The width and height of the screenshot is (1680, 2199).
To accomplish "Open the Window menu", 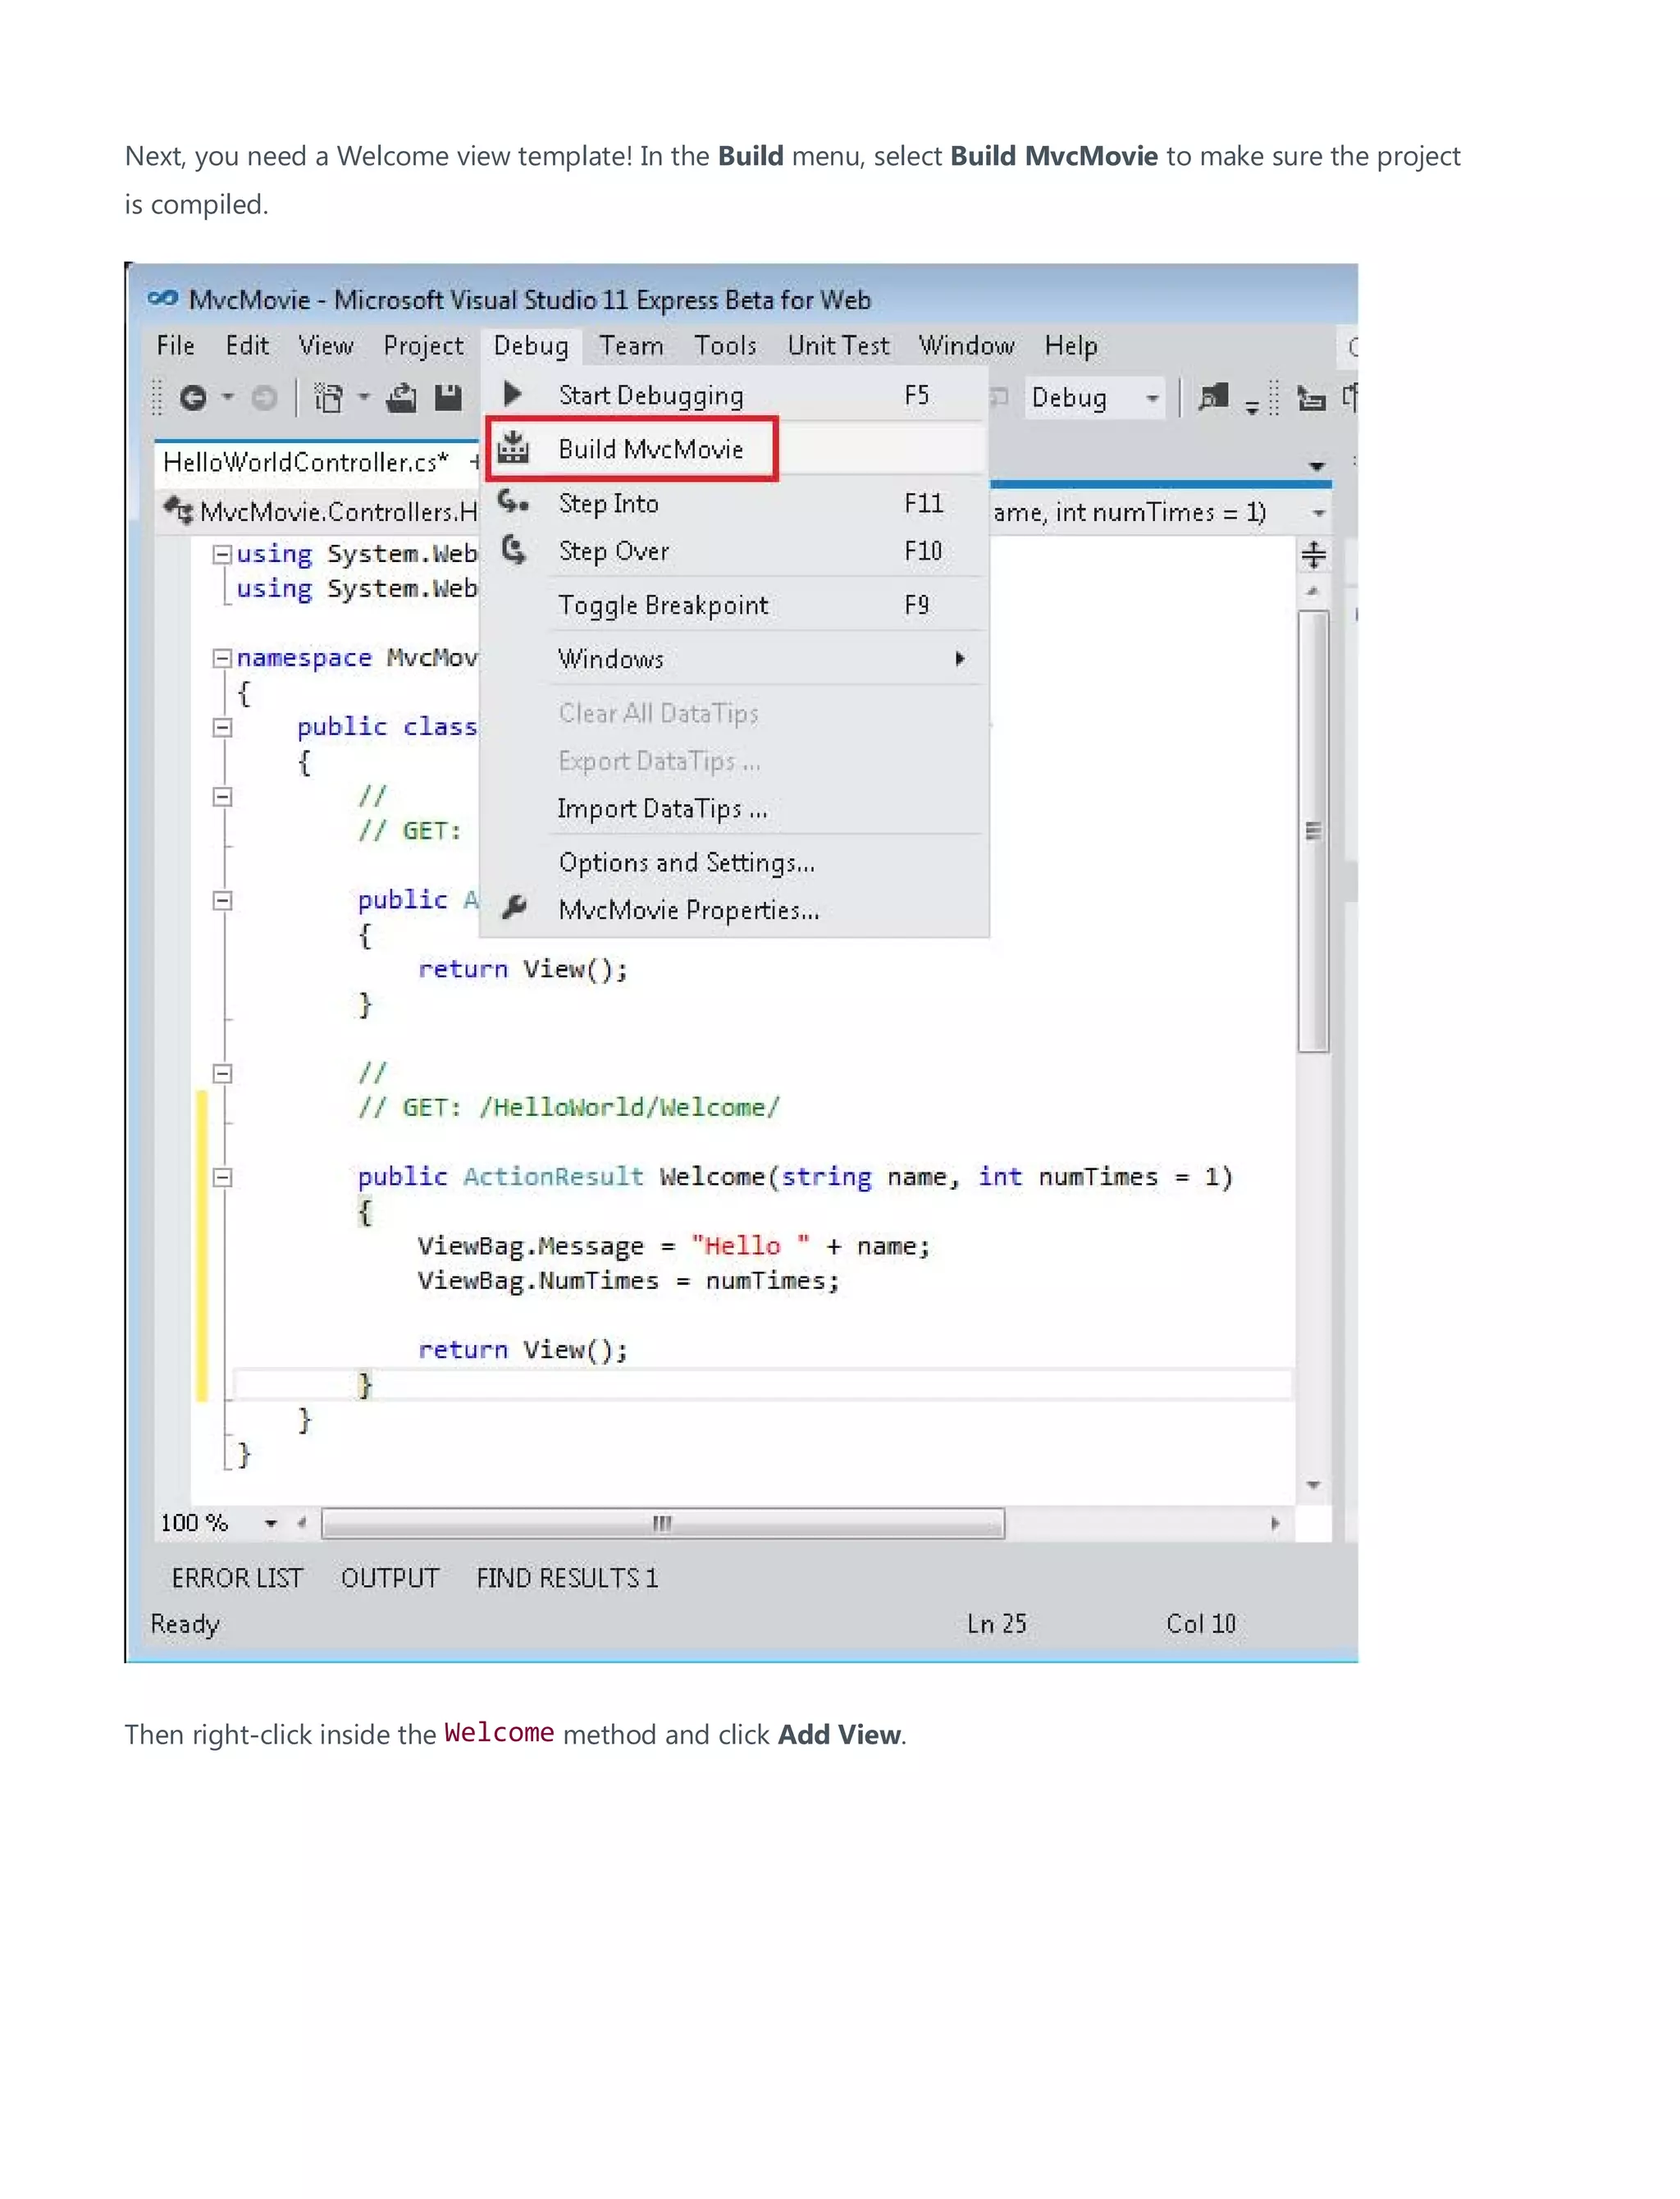I will (967, 346).
